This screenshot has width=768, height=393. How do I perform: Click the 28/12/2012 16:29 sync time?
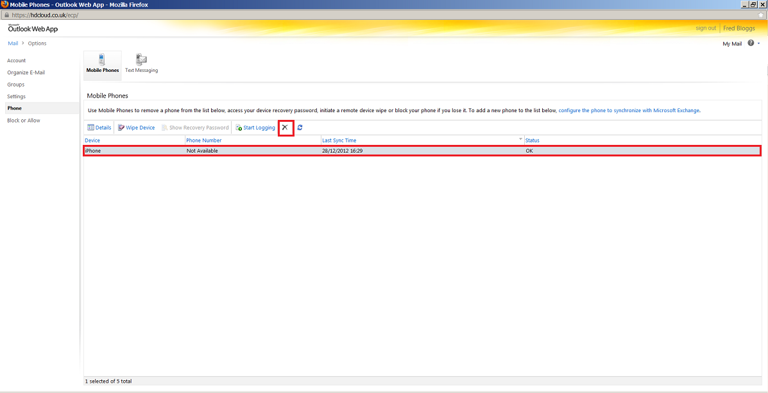(x=343, y=151)
